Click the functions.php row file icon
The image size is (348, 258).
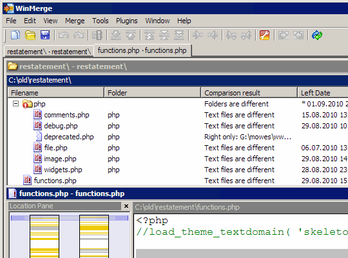pyautogui.click(x=27, y=180)
